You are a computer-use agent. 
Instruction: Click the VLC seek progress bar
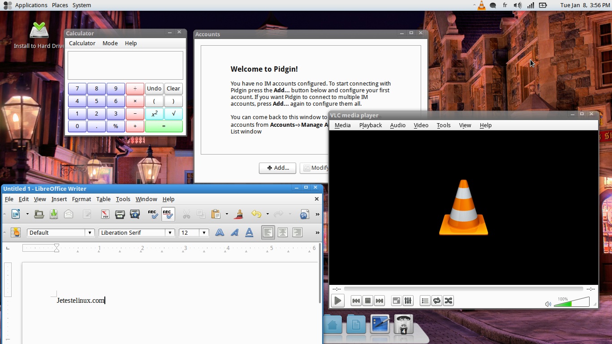coord(464,289)
